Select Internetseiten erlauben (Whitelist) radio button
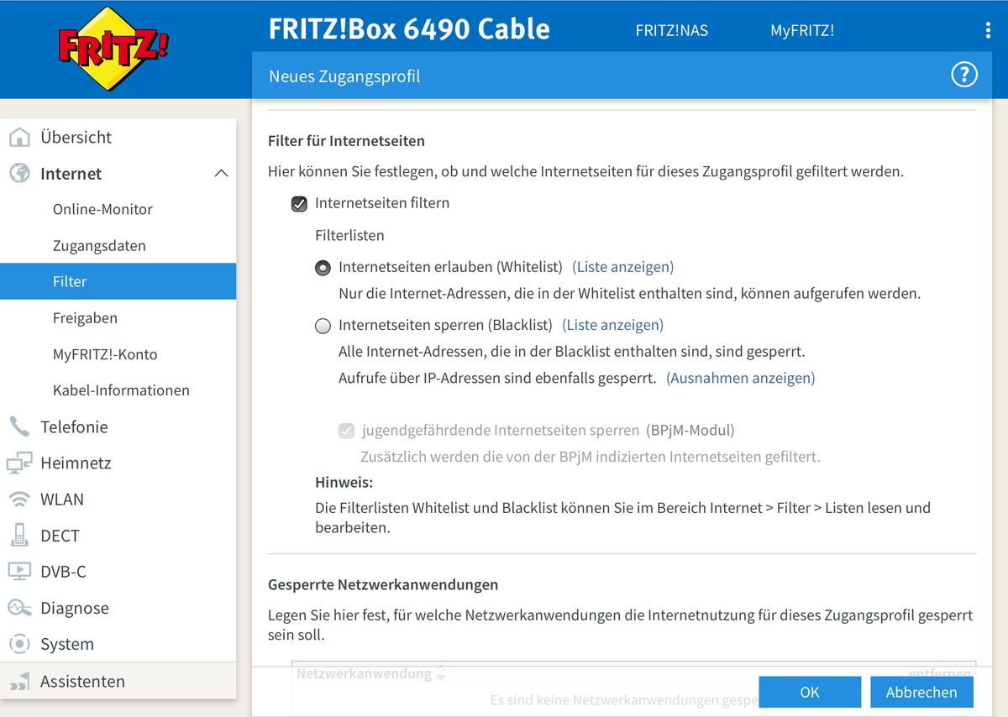Screen dimensions: 1008x717 pos(323,268)
